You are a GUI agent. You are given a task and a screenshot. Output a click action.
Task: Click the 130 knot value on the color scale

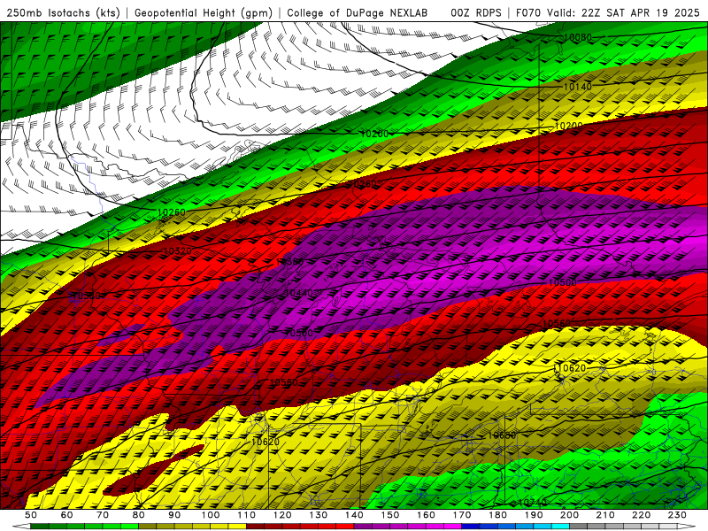[319, 515]
